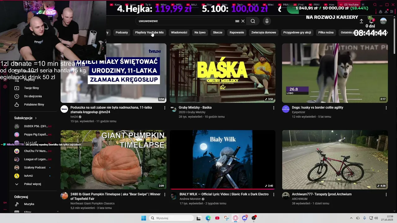
Task: Open OBS Studio from the taskbar
Action: pos(254,218)
